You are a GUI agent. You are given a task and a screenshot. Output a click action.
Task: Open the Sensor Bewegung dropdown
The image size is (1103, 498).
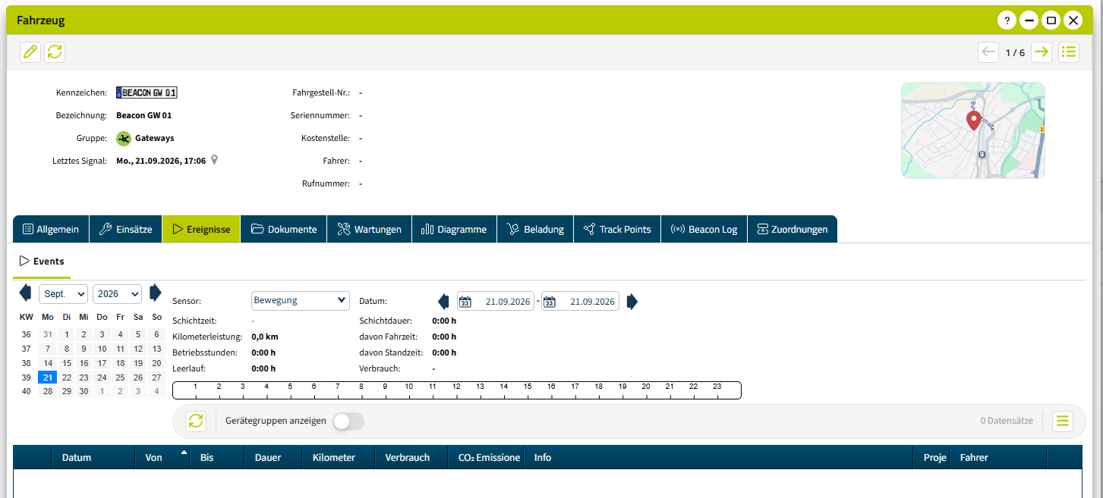pos(300,301)
